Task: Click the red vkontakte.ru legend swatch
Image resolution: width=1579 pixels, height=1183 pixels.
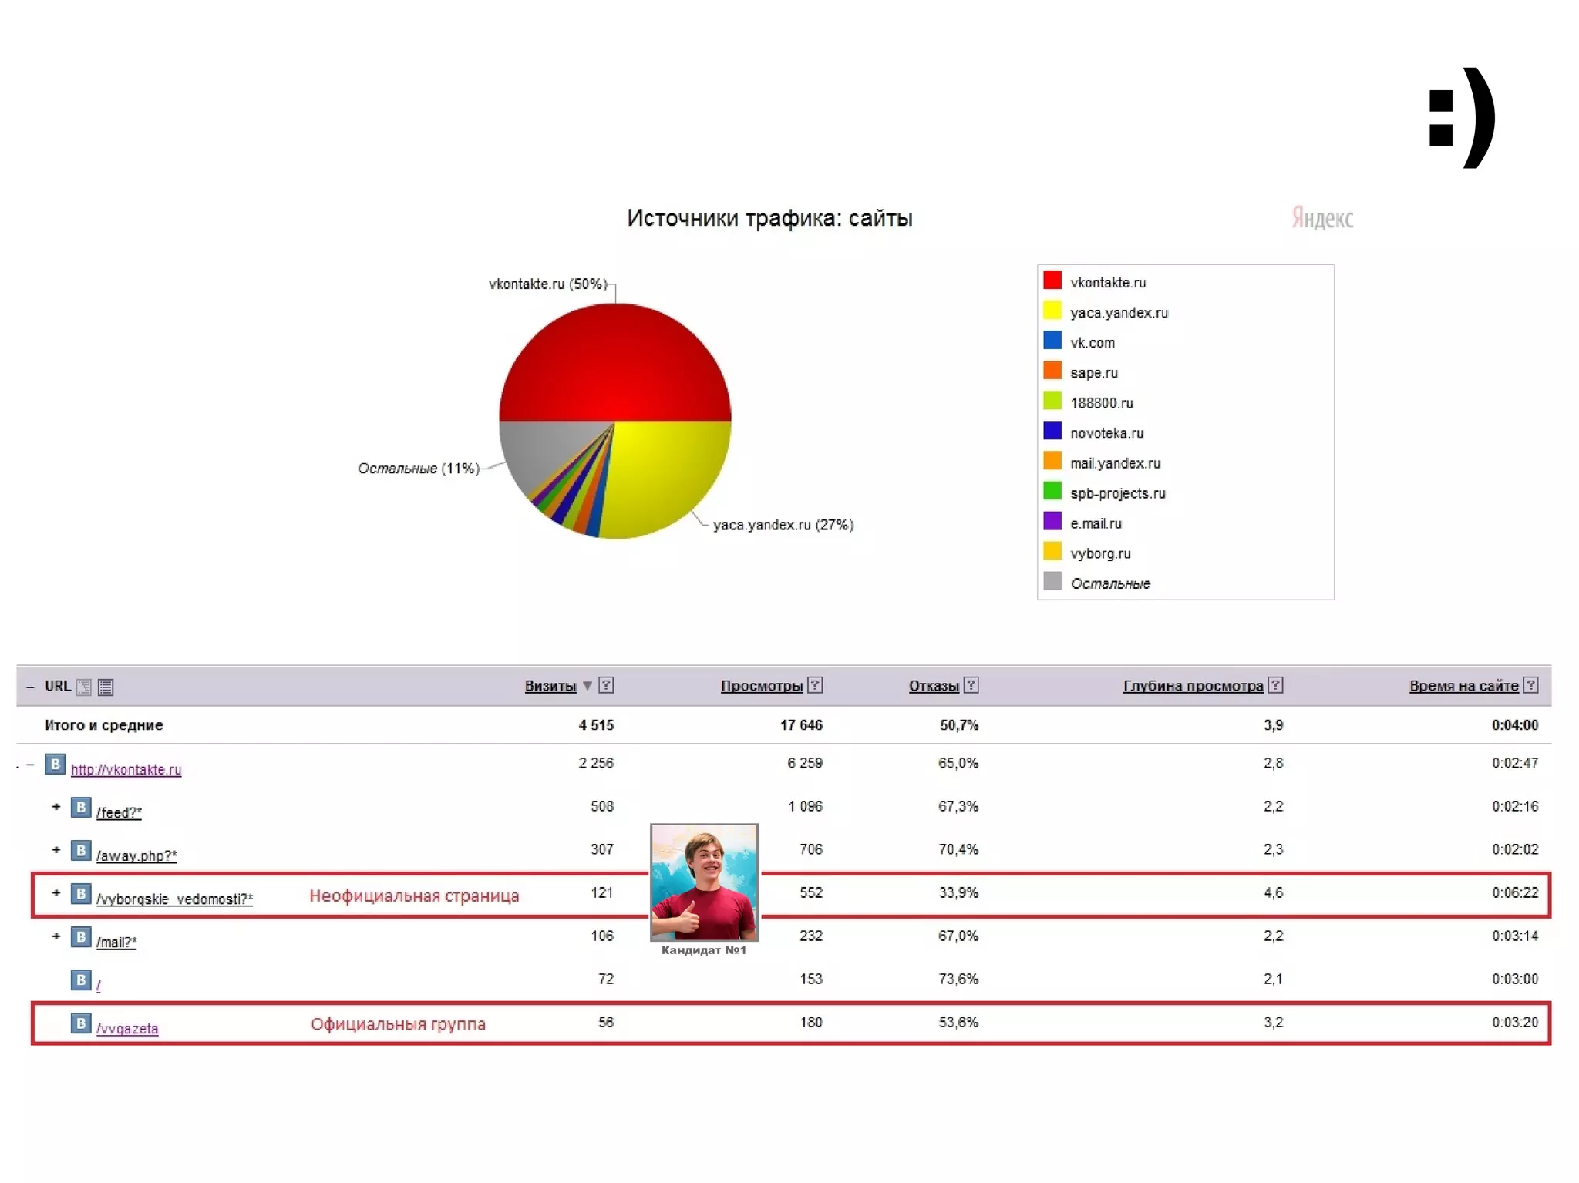Action: pyautogui.click(x=1052, y=281)
